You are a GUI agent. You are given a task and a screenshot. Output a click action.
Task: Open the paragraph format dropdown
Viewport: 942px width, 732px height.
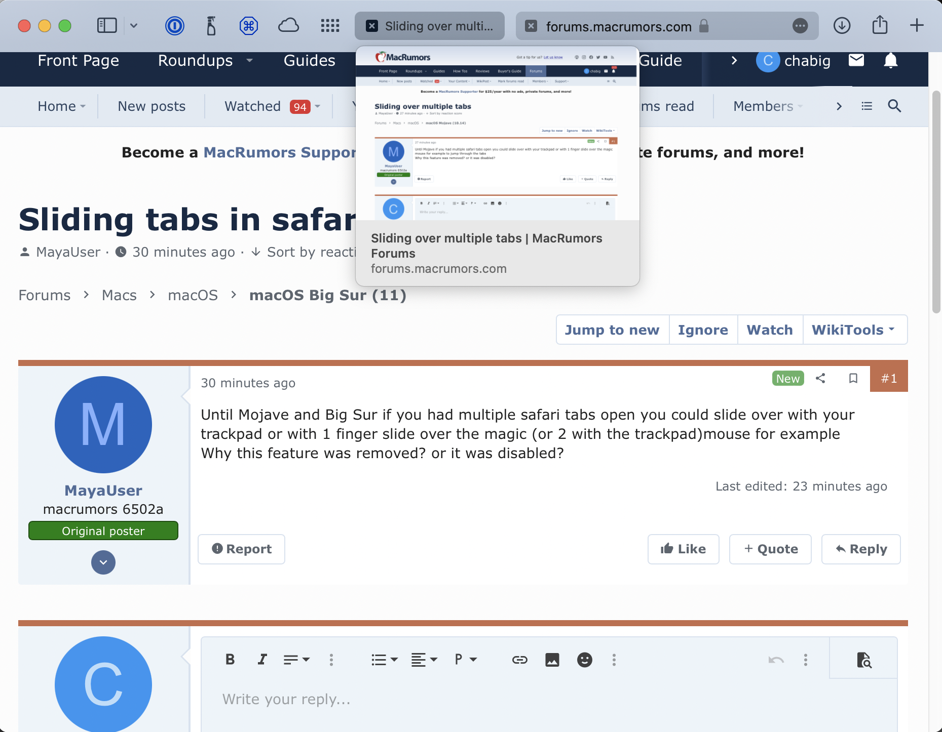click(x=466, y=659)
